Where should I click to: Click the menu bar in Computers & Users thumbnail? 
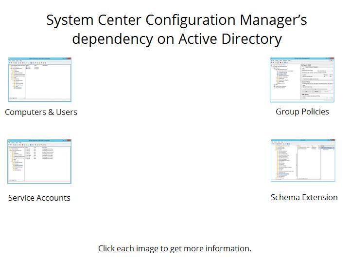[17, 61]
